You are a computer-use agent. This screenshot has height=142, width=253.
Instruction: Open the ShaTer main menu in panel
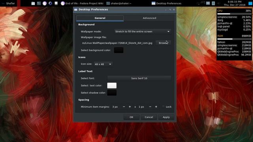(x=8, y=3)
